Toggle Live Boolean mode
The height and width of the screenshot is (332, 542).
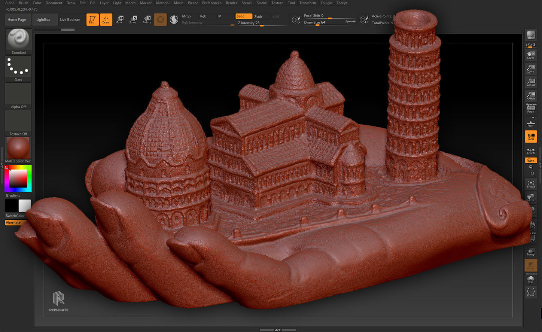tap(70, 19)
